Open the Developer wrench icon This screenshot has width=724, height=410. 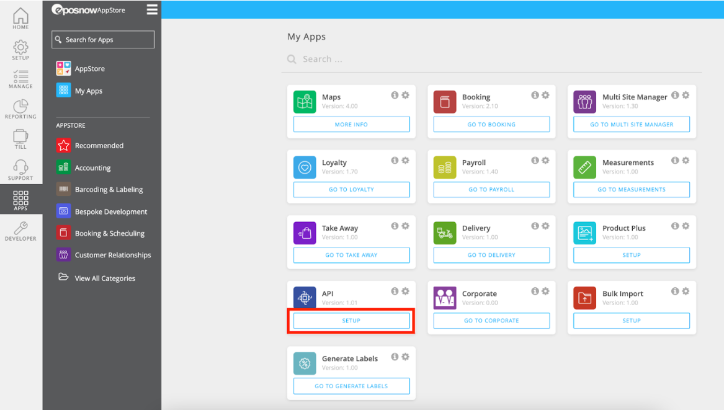(x=20, y=229)
